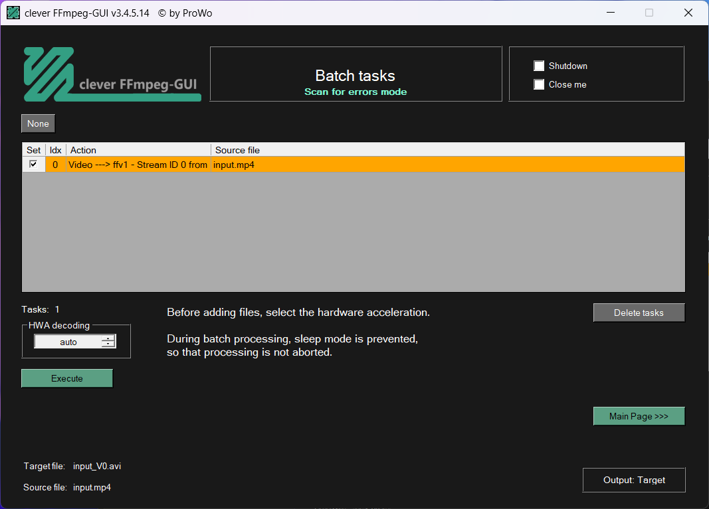Click the Idx 0 cell
This screenshot has width=709, height=509.
pos(55,165)
